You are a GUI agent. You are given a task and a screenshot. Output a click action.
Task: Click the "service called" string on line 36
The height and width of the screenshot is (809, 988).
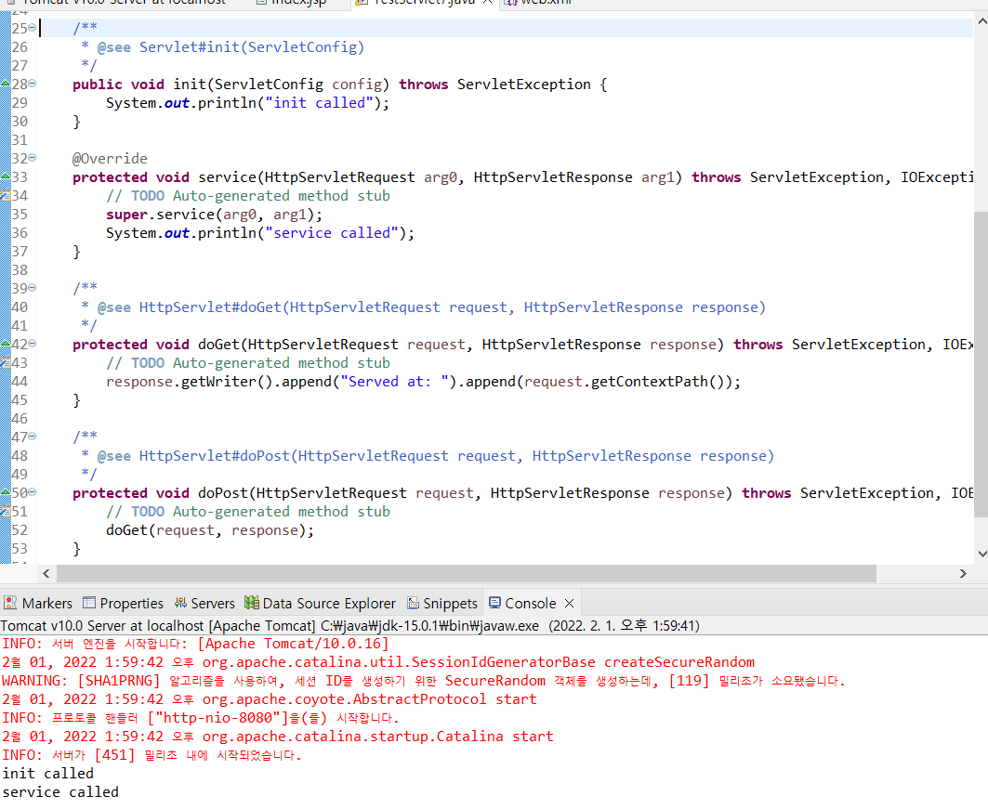point(332,233)
